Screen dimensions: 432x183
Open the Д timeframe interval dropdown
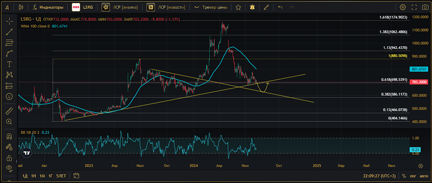7,7
